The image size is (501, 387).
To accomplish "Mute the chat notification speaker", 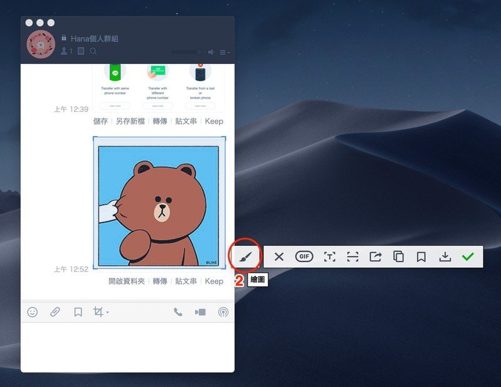I will coord(211,52).
